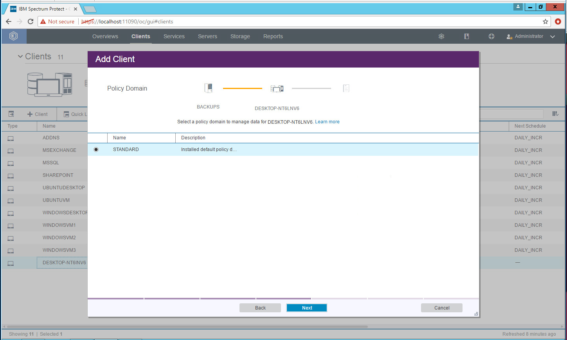Click the Next button
The width and height of the screenshot is (567, 340).
click(307, 308)
